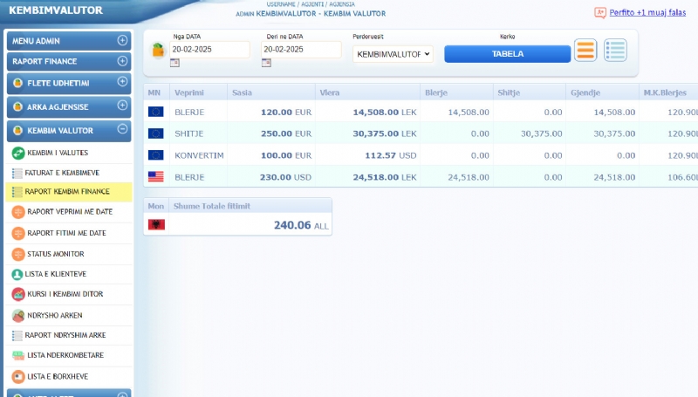Click the lock icon beside date filter

tap(158, 50)
